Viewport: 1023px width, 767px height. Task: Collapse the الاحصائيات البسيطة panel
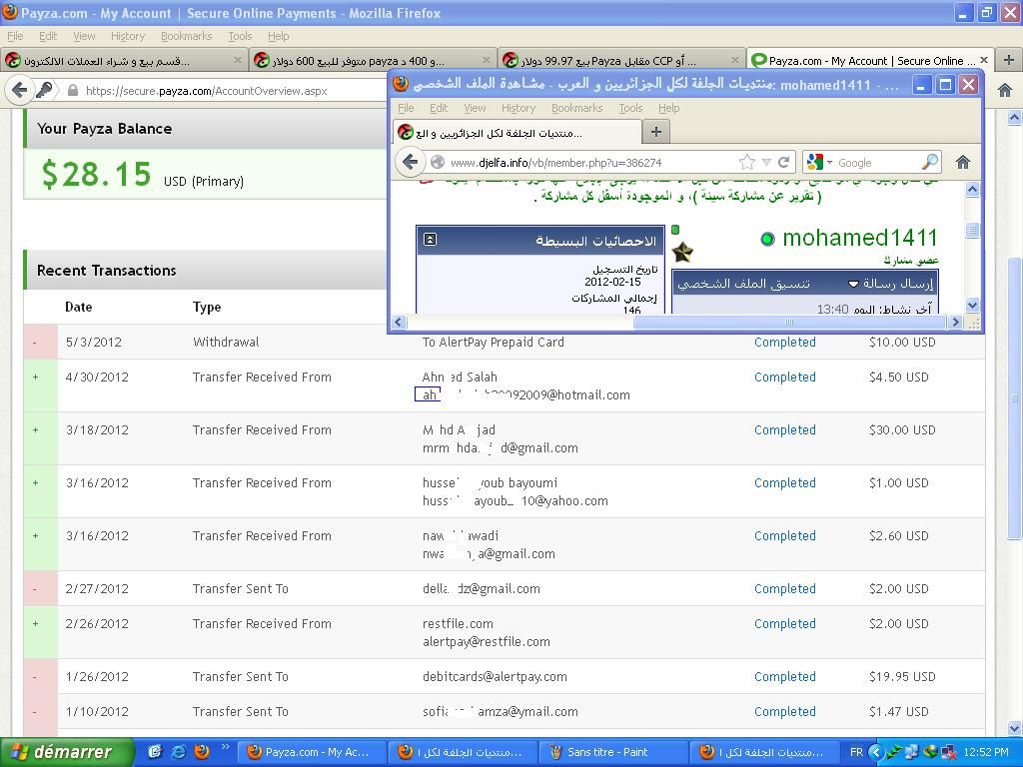tap(430, 240)
